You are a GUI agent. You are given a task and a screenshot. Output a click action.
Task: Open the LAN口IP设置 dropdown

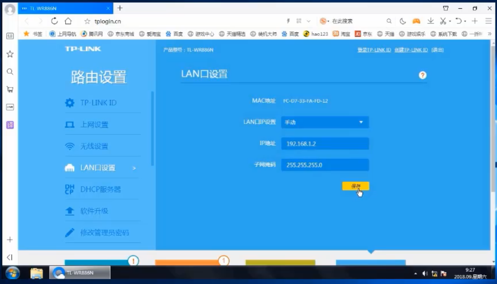[x=325, y=122]
